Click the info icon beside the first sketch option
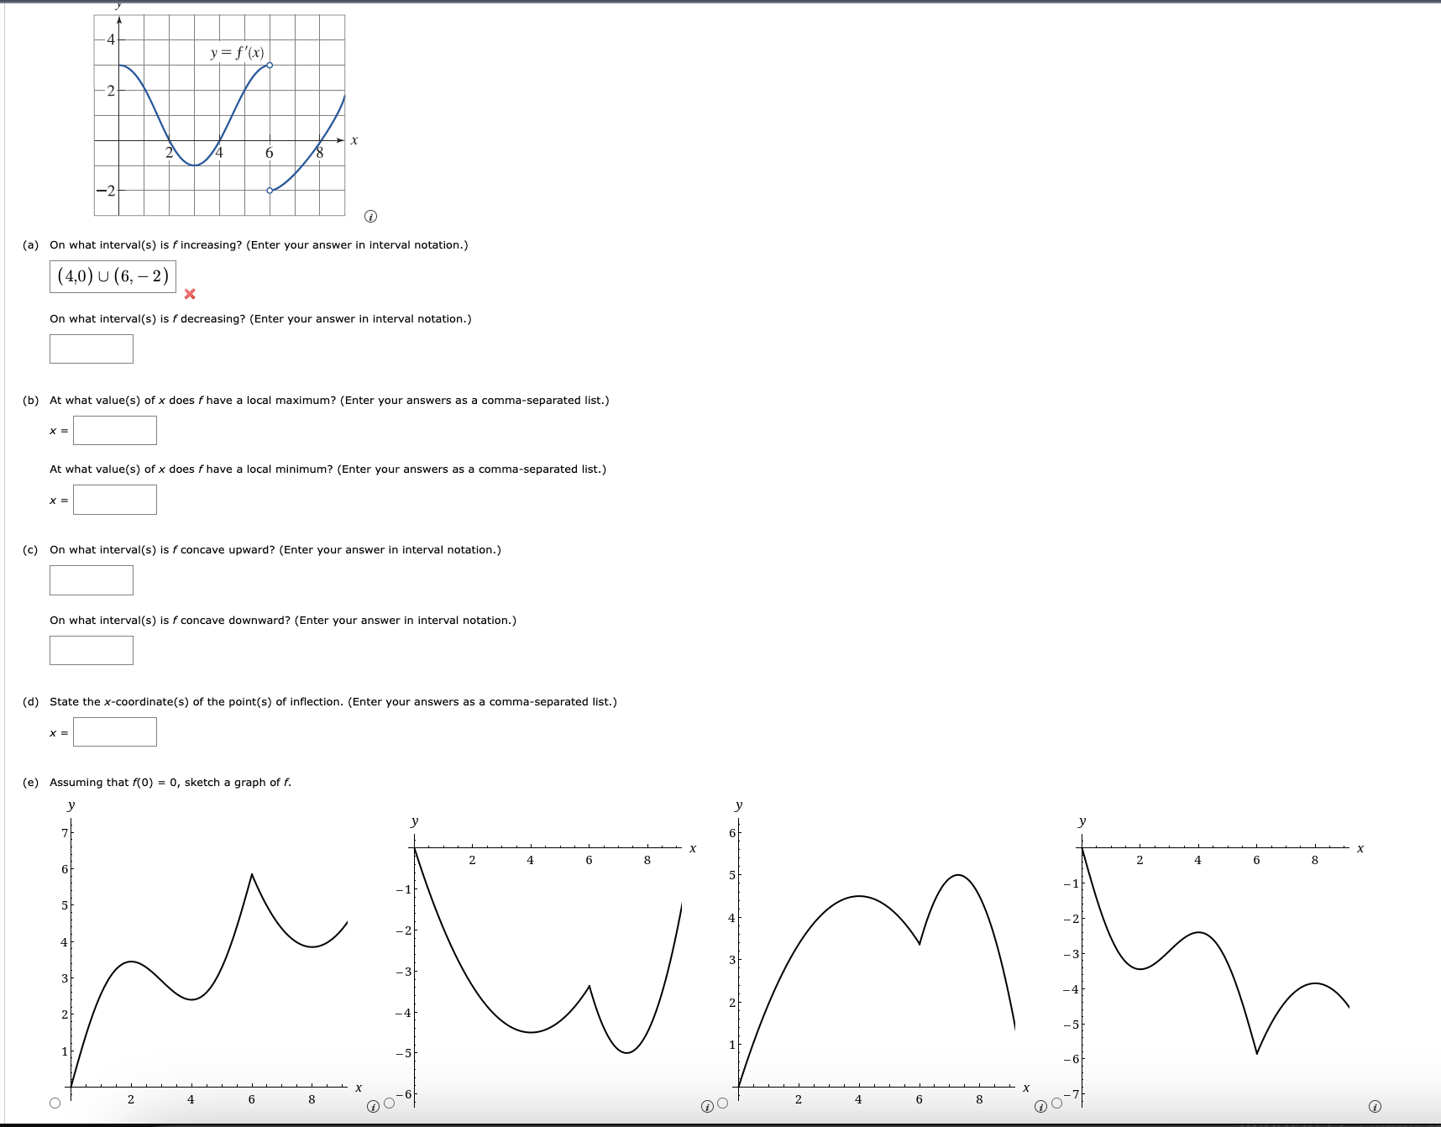This screenshot has height=1127, width=1441. coord(373,1107)
